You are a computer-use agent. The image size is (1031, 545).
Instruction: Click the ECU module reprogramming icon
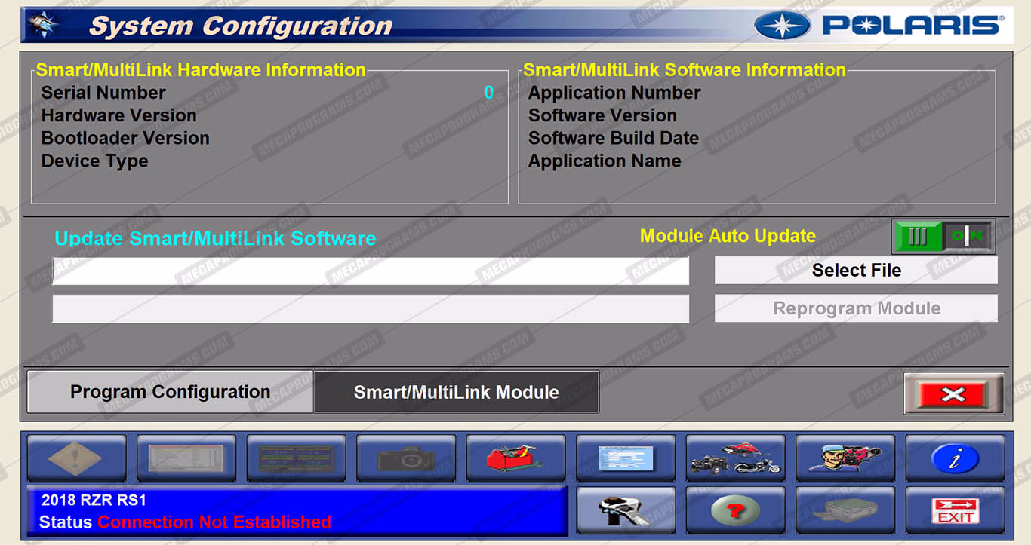point(845,510)
